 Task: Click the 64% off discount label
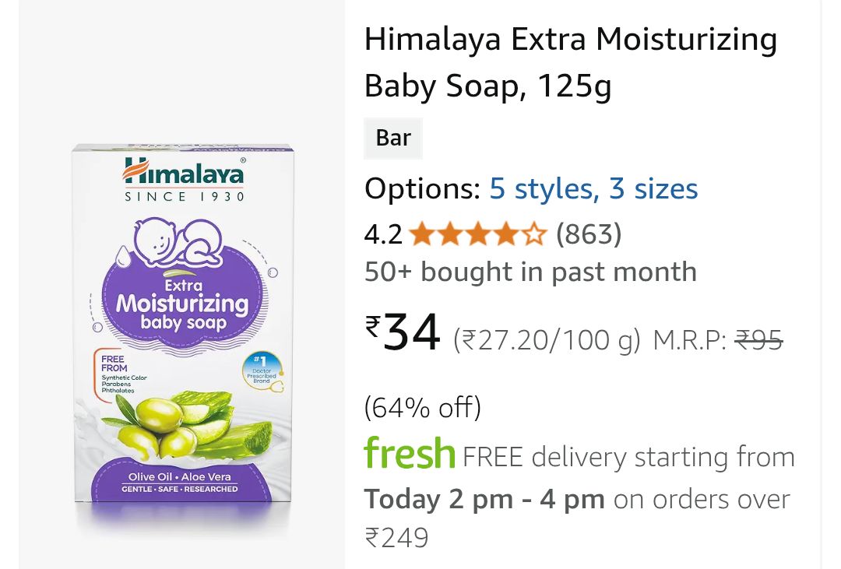(x=423, y=407)
